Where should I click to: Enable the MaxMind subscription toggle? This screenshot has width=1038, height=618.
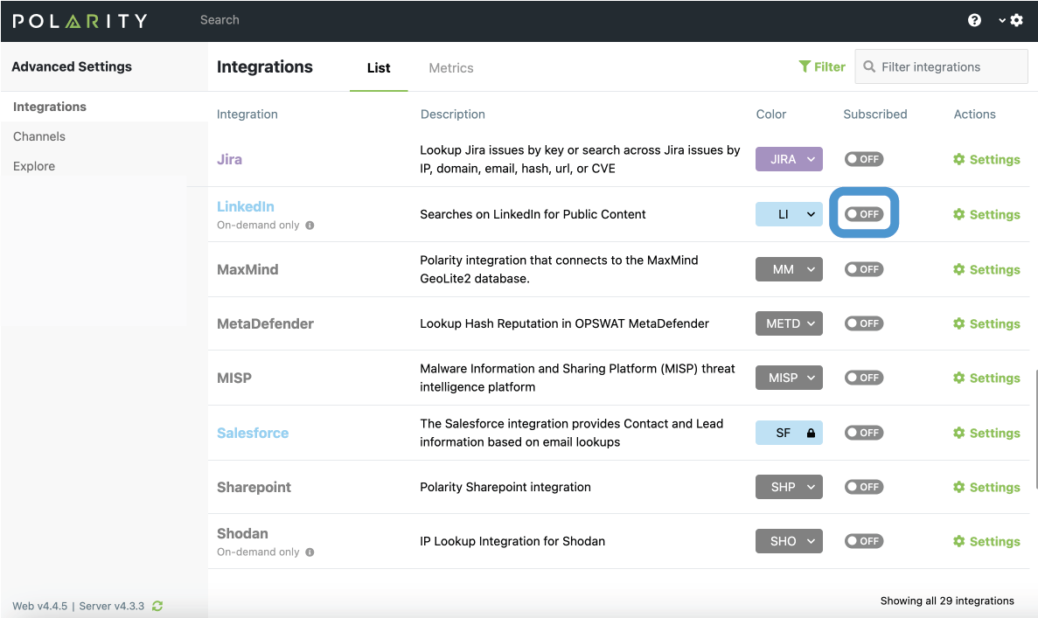pyautogui.click(x=863, y=269)
